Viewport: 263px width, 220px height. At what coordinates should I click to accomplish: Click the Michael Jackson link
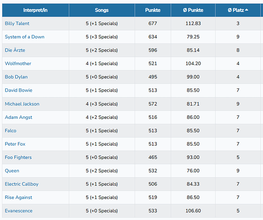pyautogui.click(x=22, y=104)
